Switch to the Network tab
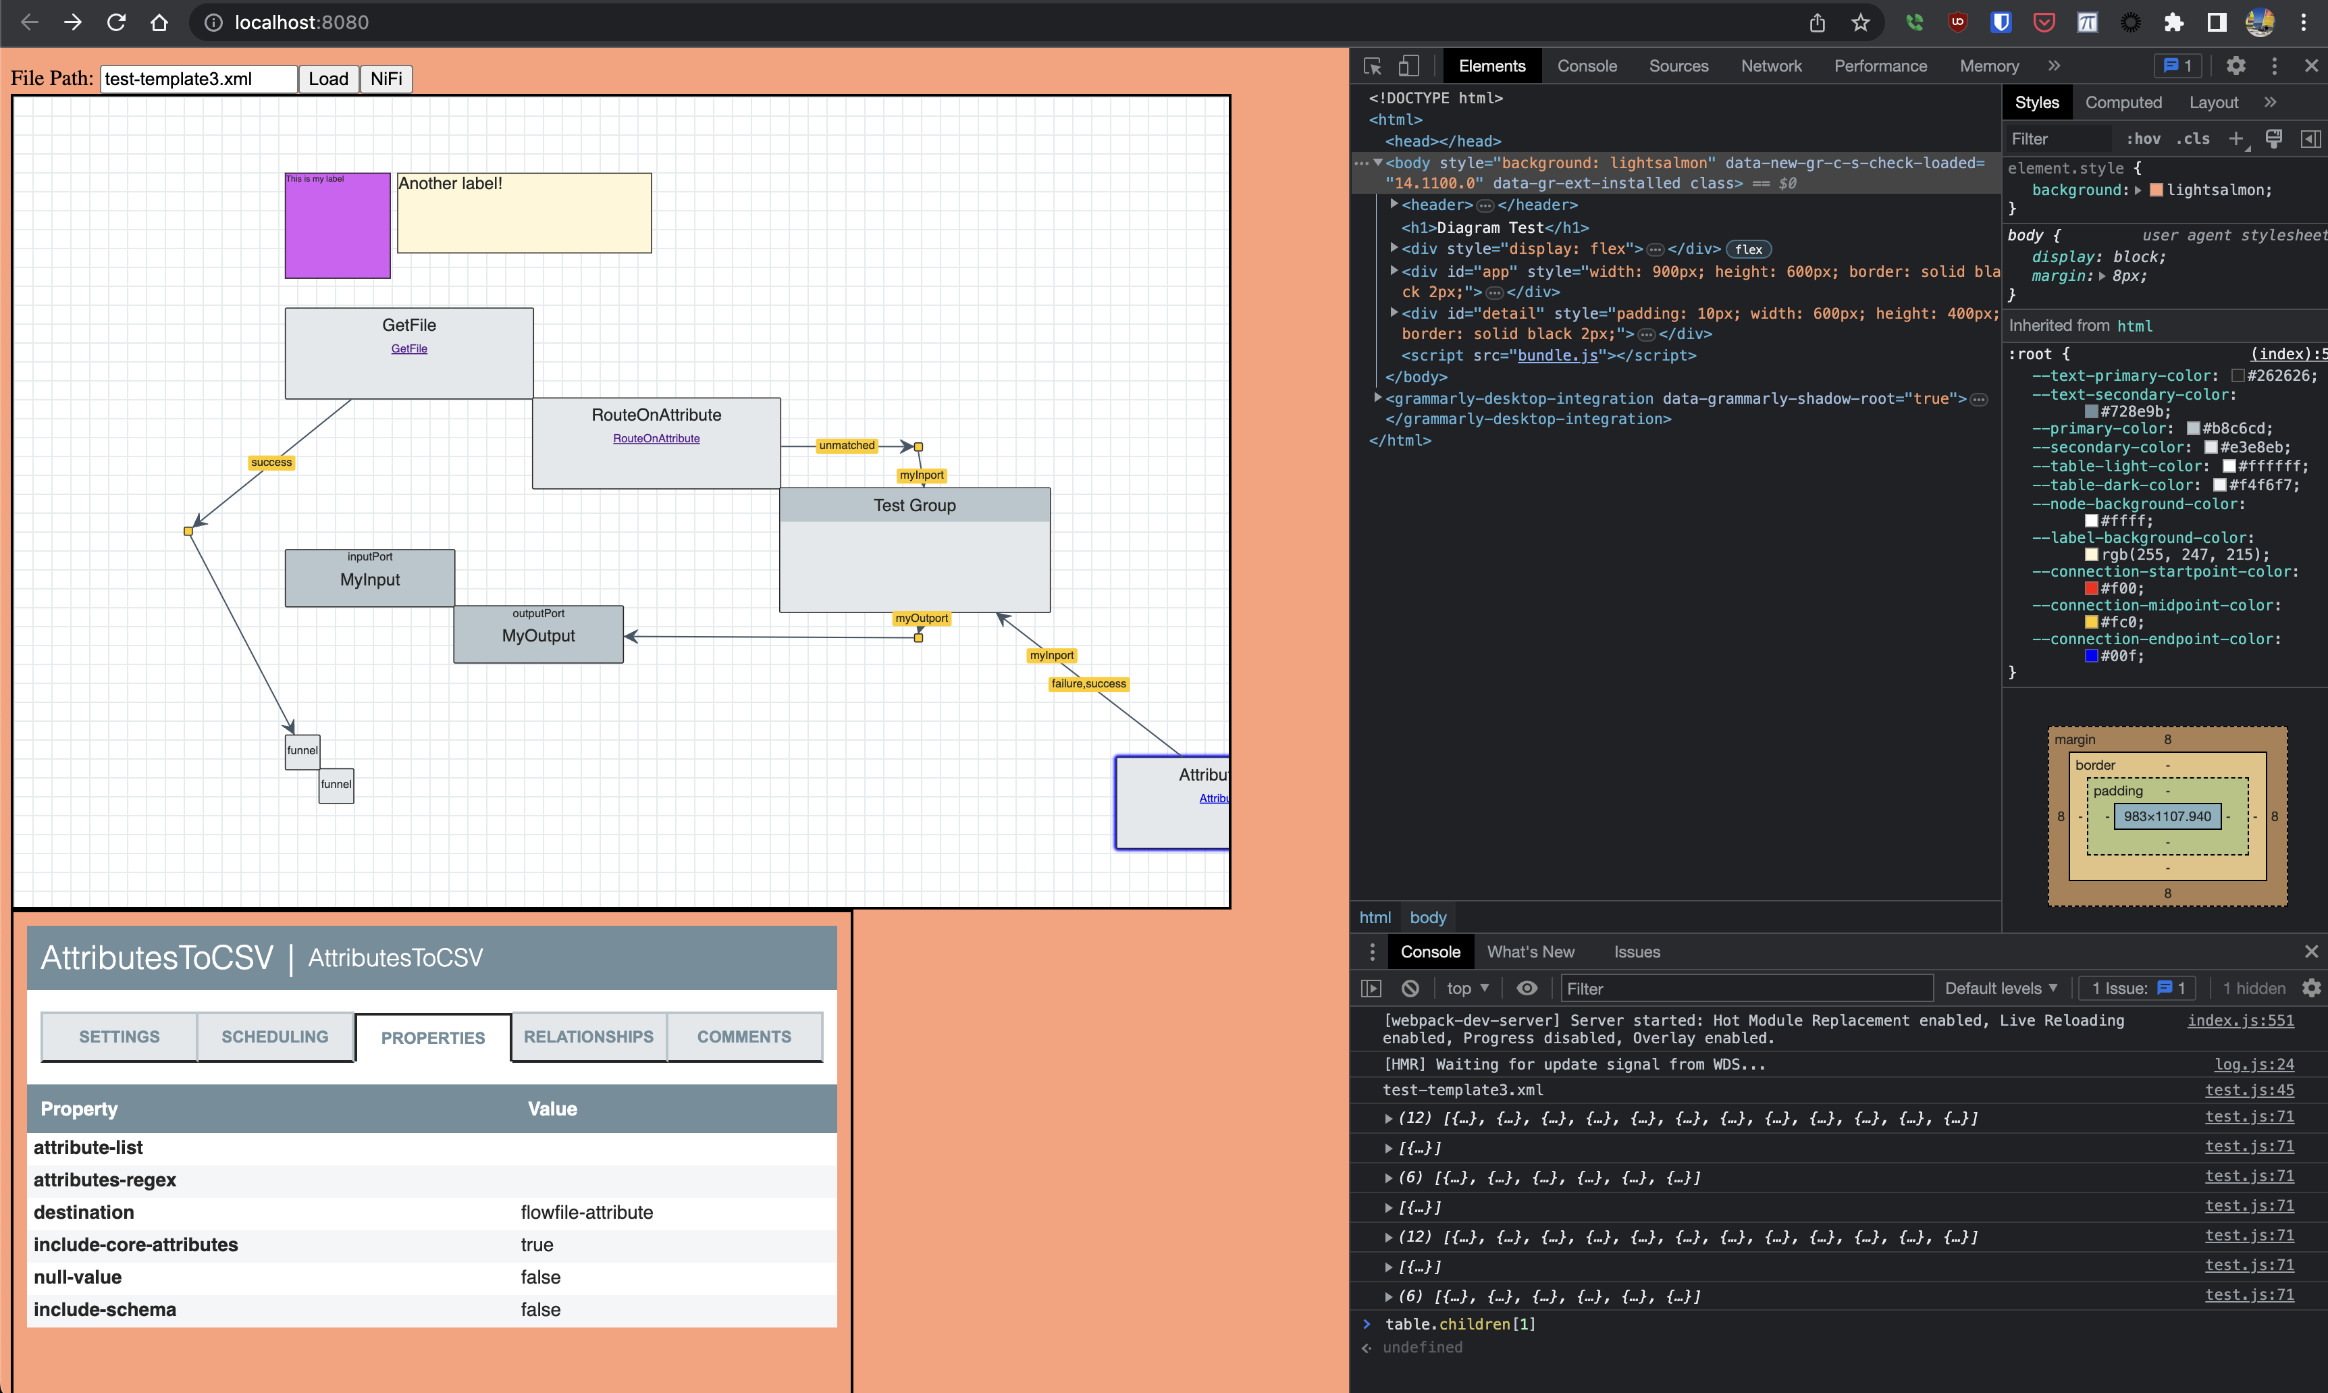Viewport: 2328px width, 1393px height. pyautogui.click(x=1770, y=65)
